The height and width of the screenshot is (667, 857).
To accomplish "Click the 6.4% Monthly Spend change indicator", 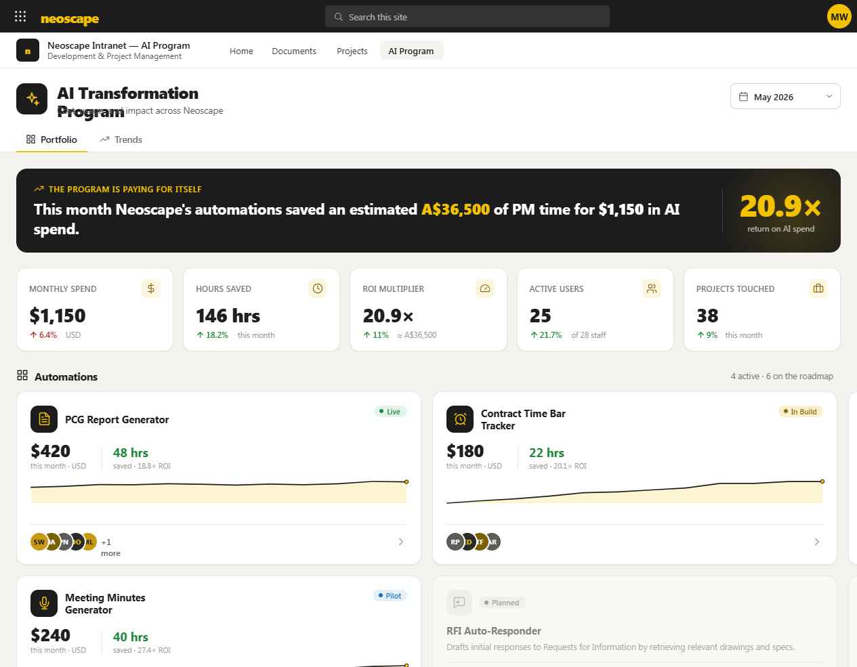I will click(x=43, y=335).
